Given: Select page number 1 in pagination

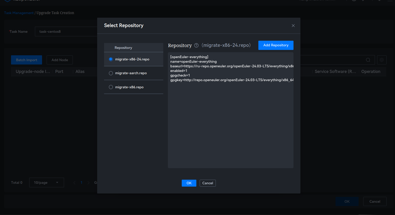Looking at the screenshot, I should tap(82, 183).
